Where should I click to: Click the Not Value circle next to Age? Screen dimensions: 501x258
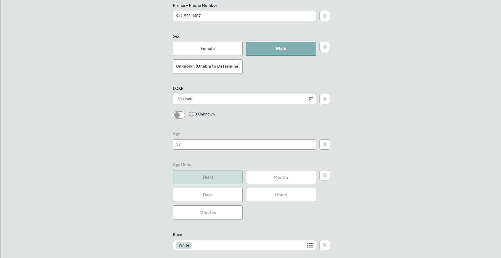pos(325,144)
